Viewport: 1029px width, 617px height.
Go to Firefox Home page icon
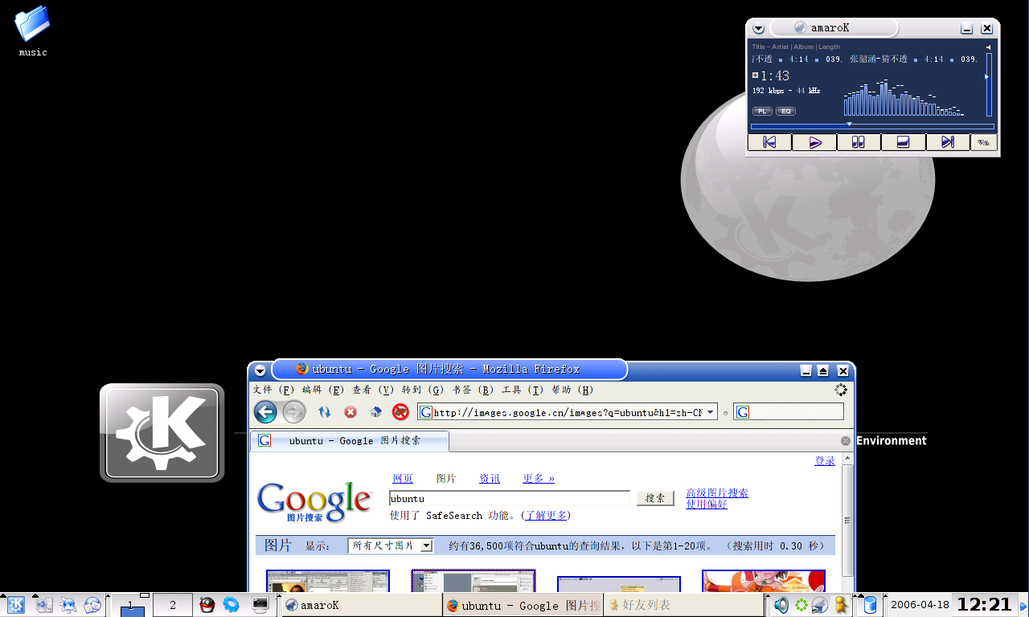click(375, 412)
